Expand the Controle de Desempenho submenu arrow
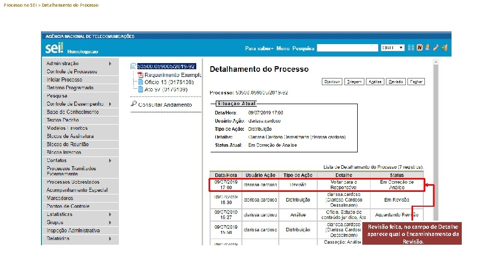 110,104
